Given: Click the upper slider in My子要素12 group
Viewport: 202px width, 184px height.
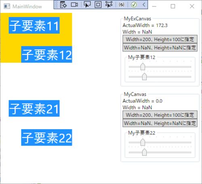Looking at the screenshot, I should 160,67.
